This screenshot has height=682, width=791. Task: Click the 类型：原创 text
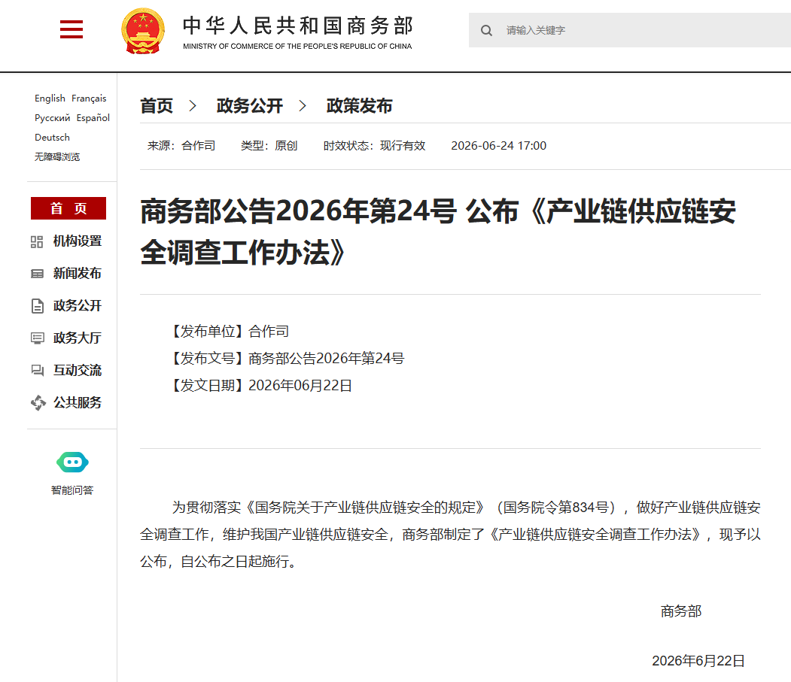[x=269, y=146]
